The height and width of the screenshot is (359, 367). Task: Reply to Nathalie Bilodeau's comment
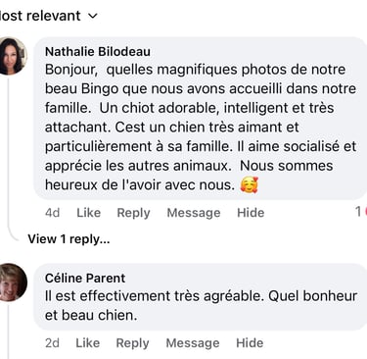(x=133, y=213)
